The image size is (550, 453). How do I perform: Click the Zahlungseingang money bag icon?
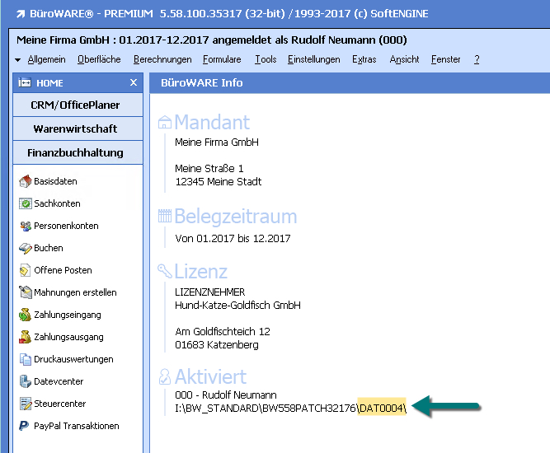26,315
